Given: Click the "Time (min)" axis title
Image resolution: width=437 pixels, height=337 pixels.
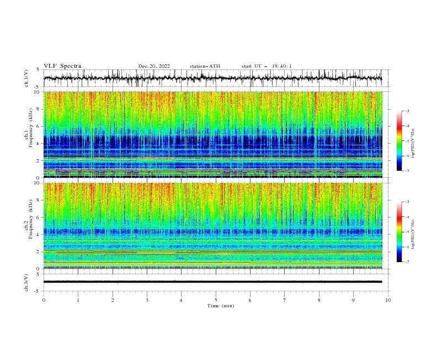Looking at the screenshot, I should pos(221,306).
